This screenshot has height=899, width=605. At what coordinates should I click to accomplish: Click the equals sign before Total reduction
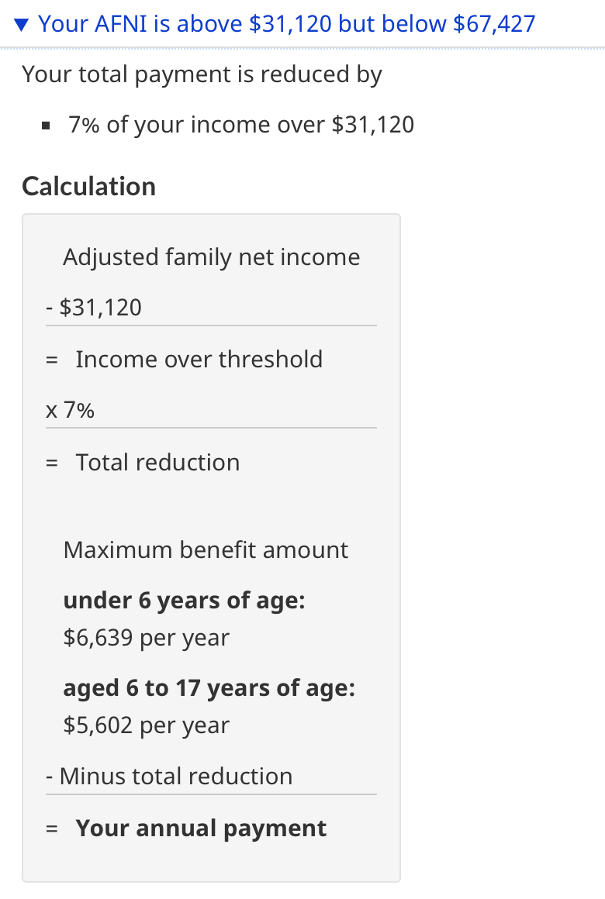pyautogui.click(x=52, y=463)
